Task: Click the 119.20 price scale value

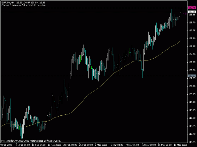Action: [x=192, y=102]
